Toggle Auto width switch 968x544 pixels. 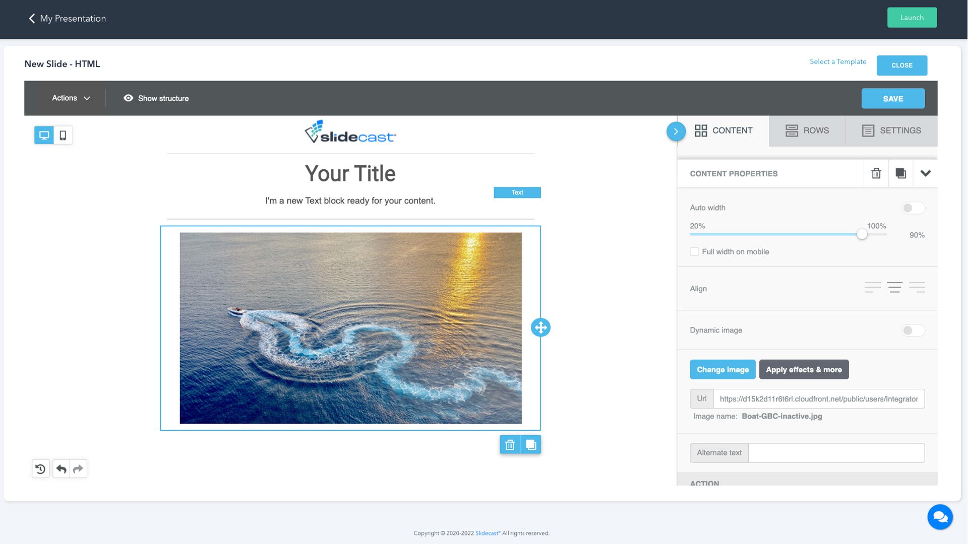(x=913, y=208)
